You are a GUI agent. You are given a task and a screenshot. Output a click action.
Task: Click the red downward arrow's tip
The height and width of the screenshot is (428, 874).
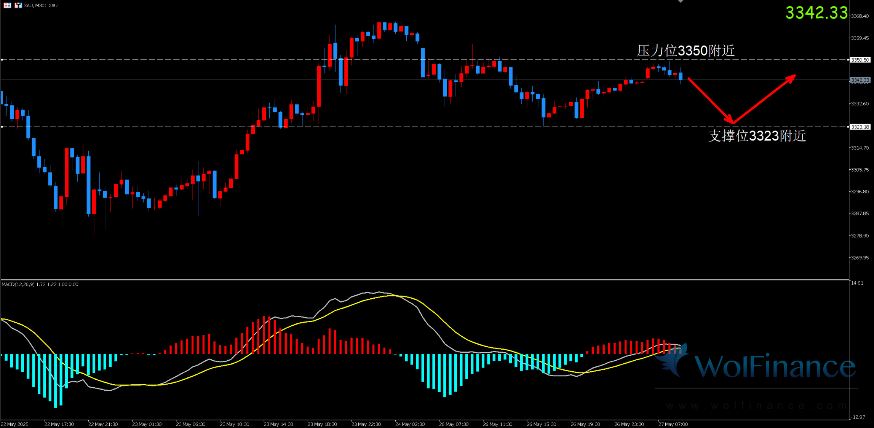tap(733, 123)
